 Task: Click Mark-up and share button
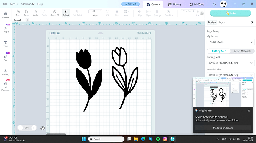223,128
